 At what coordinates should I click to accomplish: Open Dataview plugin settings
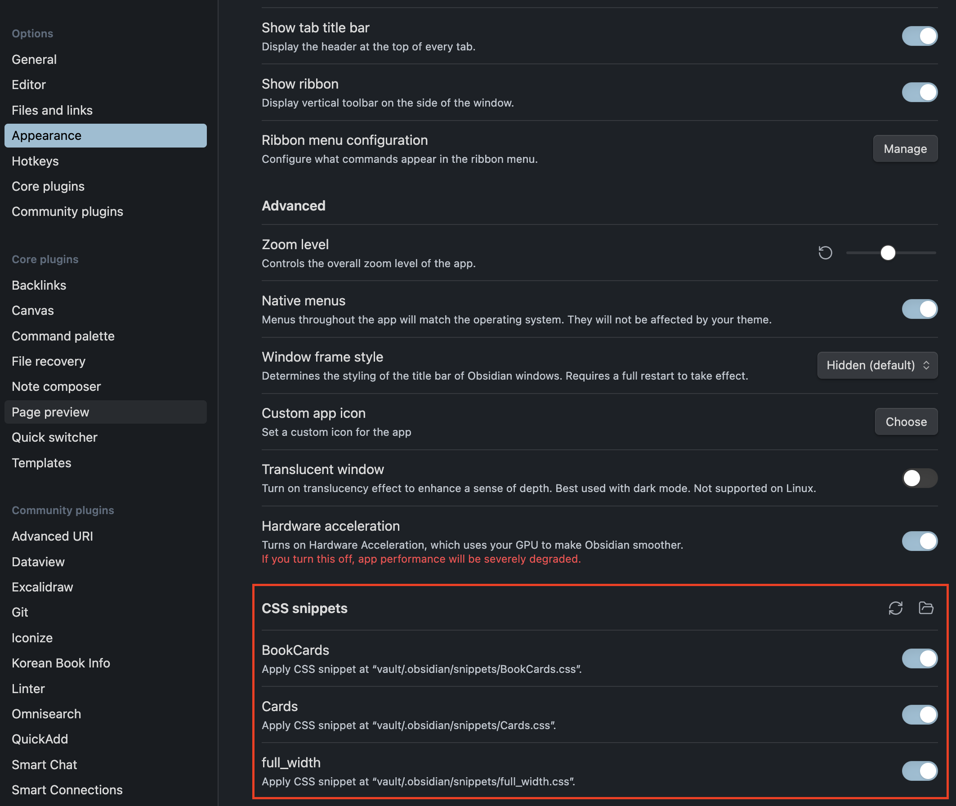(38, 562)
